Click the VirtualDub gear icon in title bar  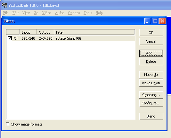(x=4, y=5)
